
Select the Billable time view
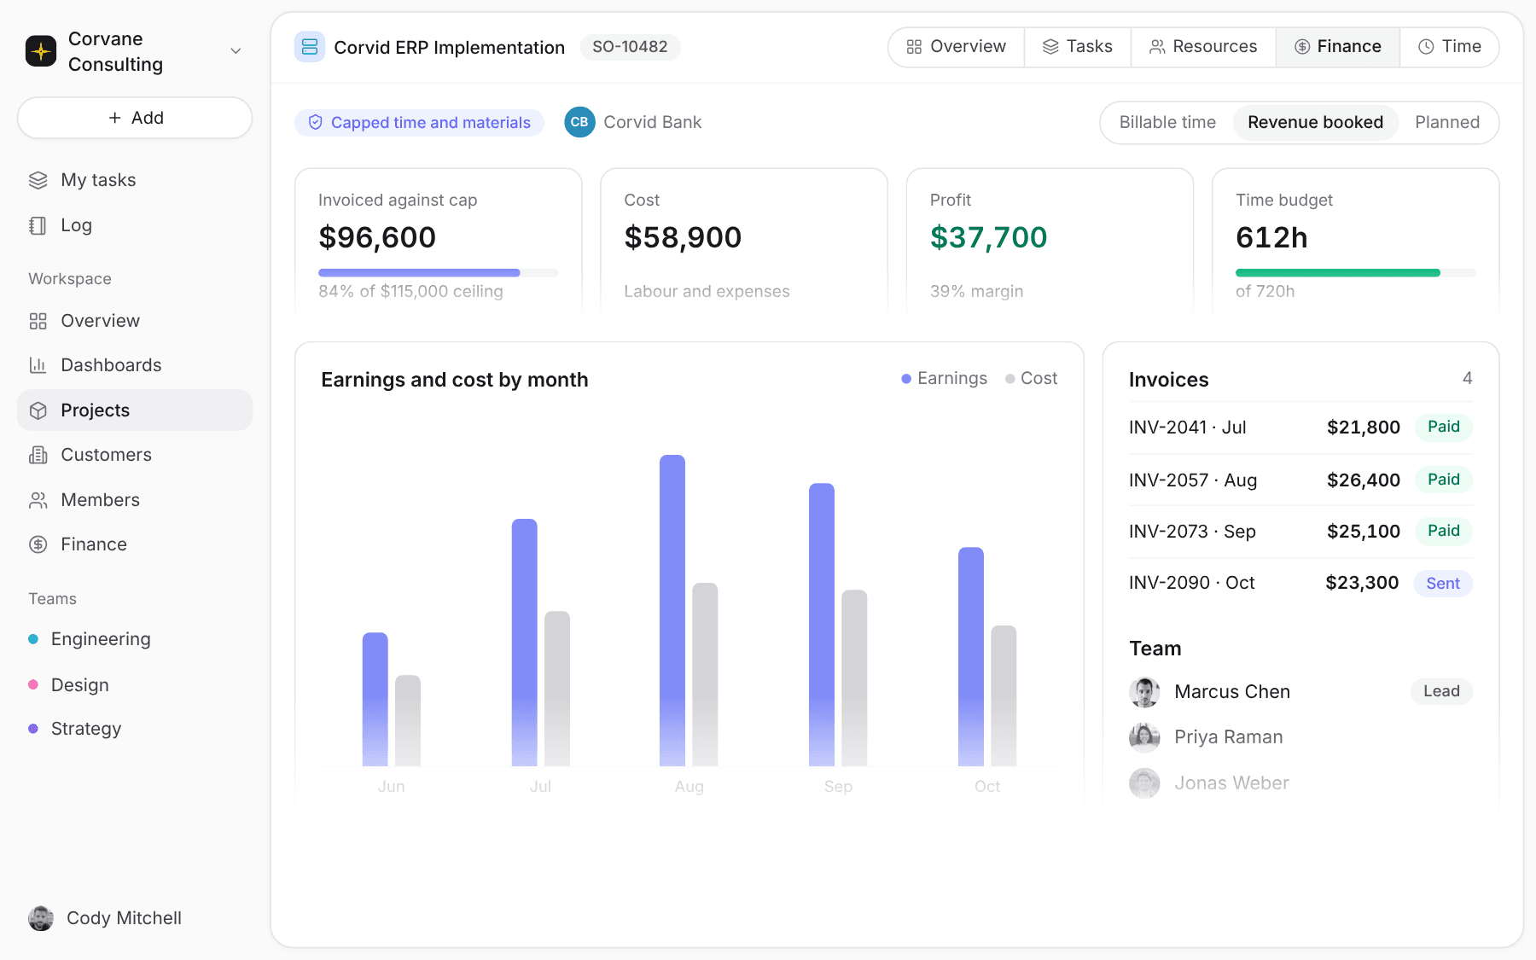[1167, 123]
